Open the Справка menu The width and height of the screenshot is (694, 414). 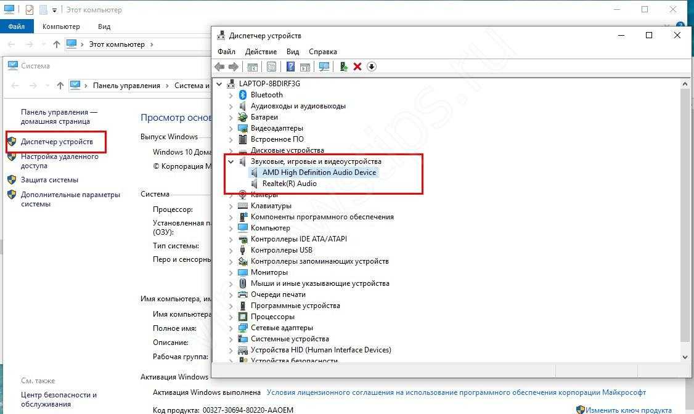tap(323, 52)
